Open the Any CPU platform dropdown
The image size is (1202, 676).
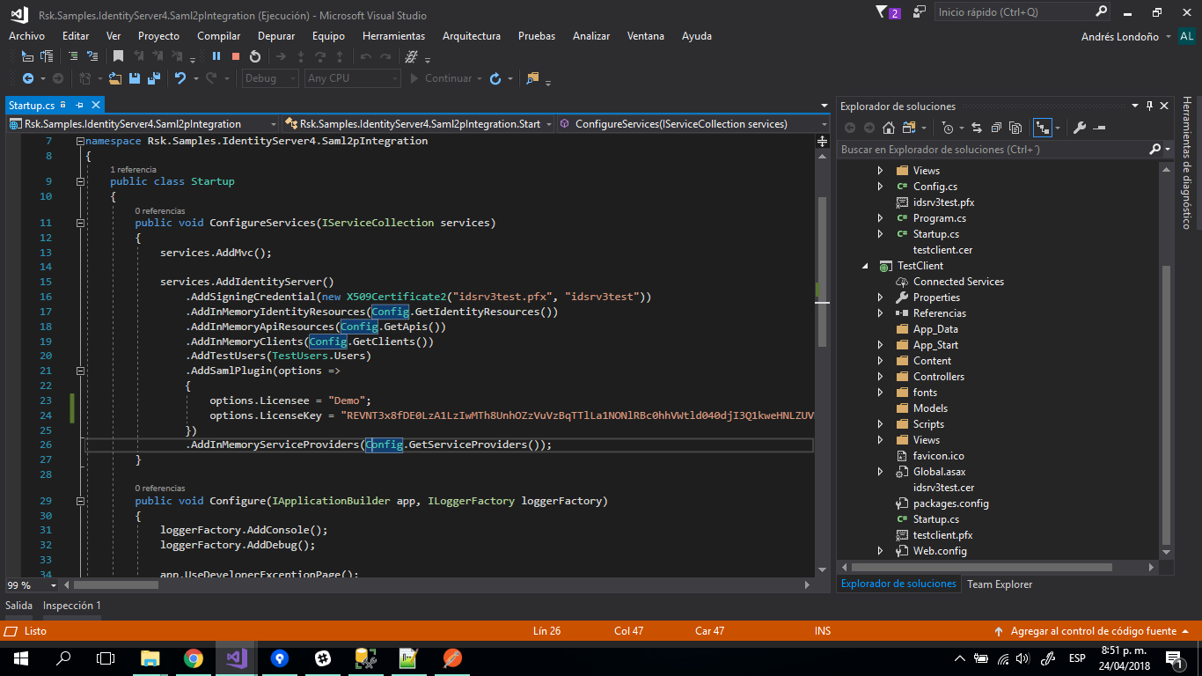353,78
